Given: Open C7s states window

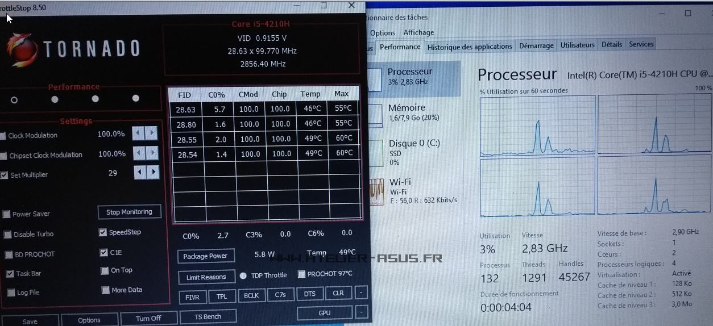Looking at the screenshot, I should coord(280,295).
